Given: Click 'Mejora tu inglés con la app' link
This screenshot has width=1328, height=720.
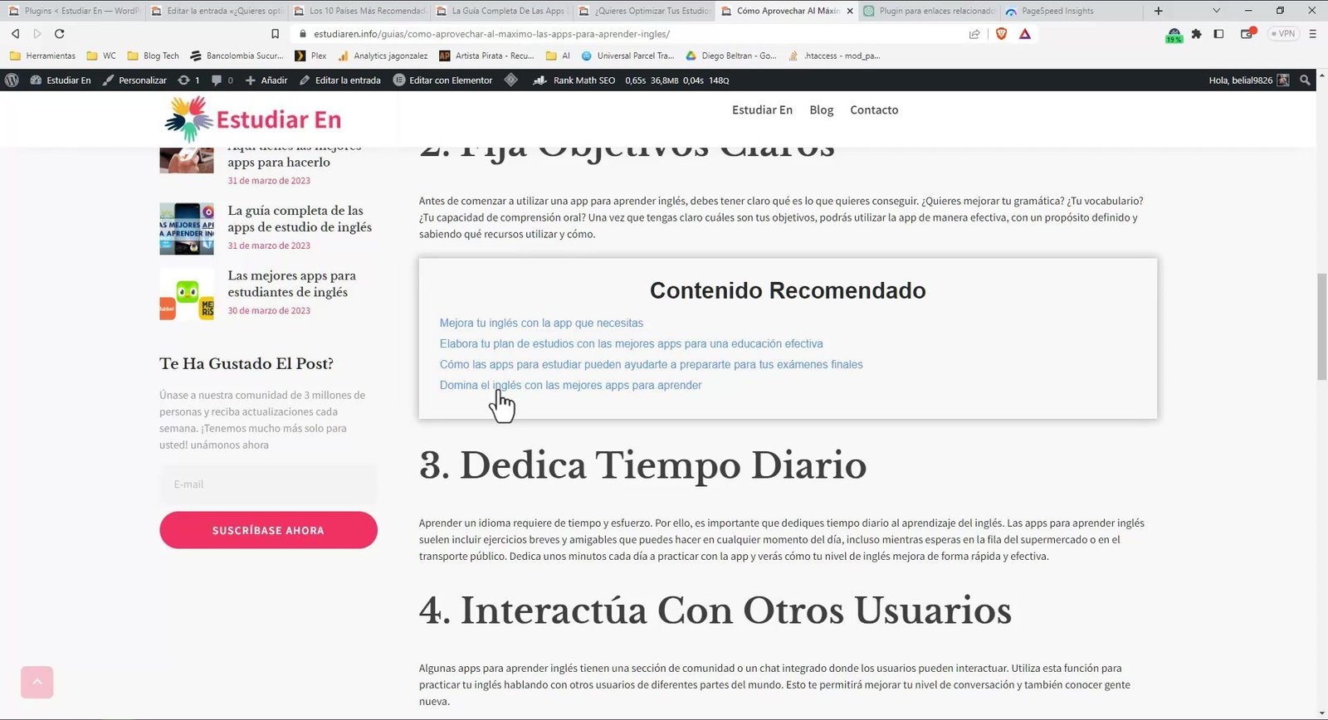Looking at the screenshot, I should (541, 324).
